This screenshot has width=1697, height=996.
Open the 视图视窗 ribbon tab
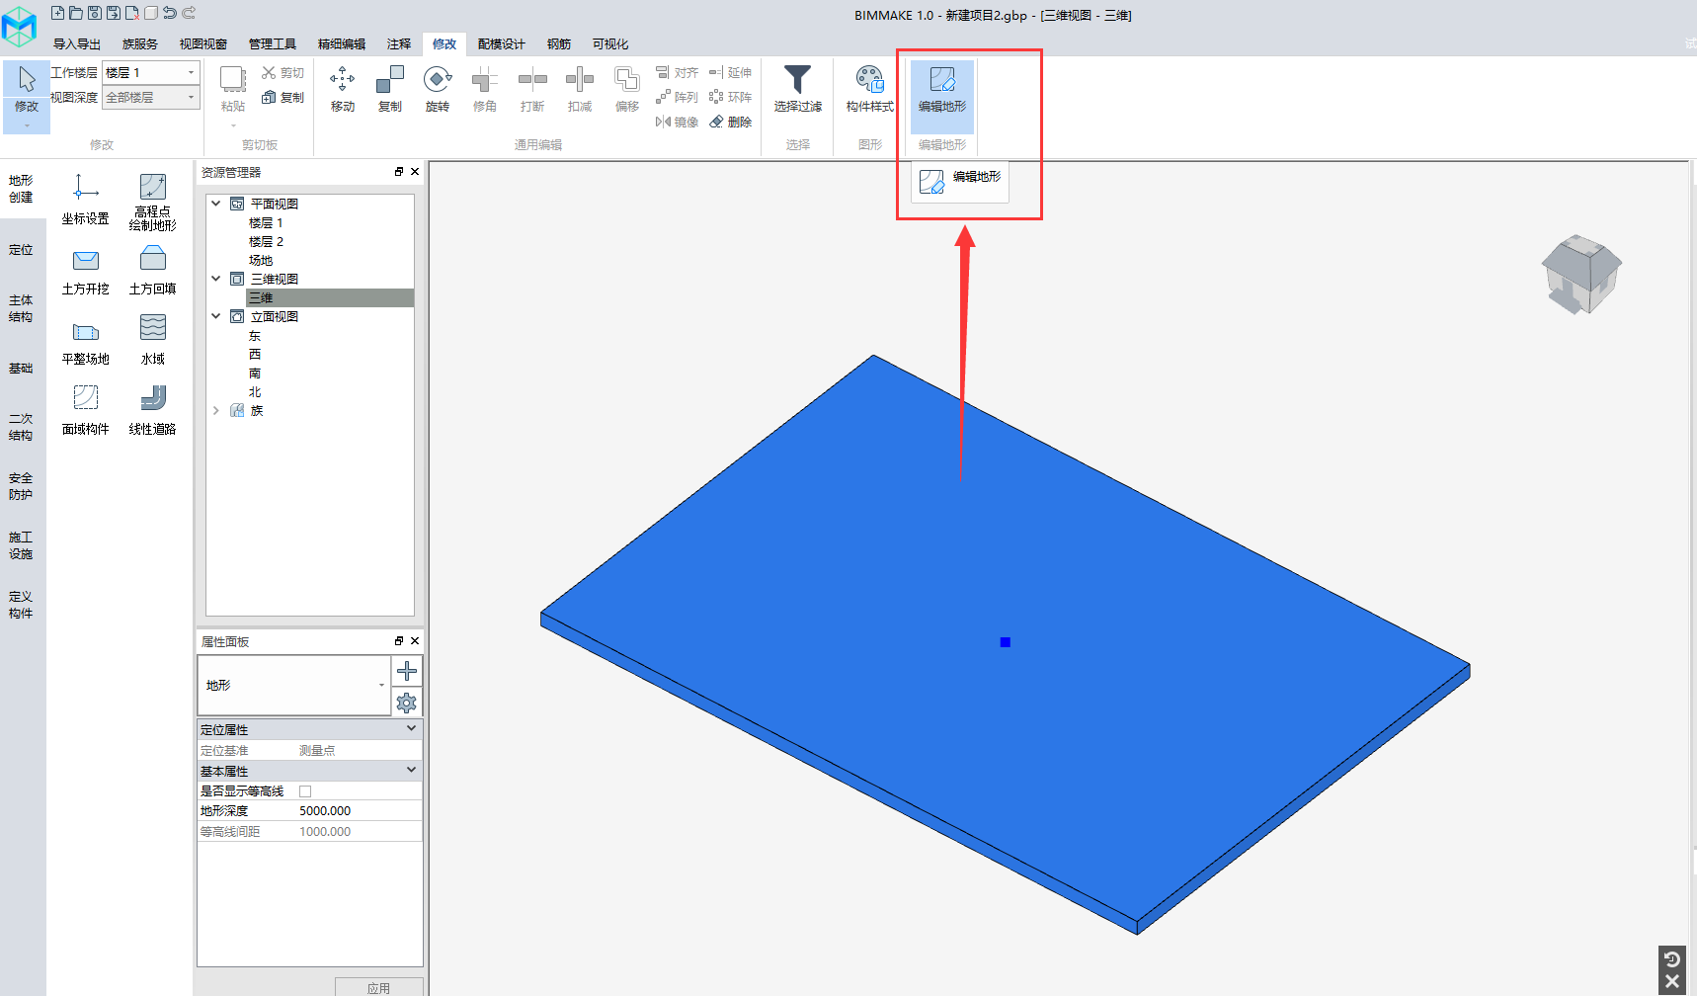(203, 44)
